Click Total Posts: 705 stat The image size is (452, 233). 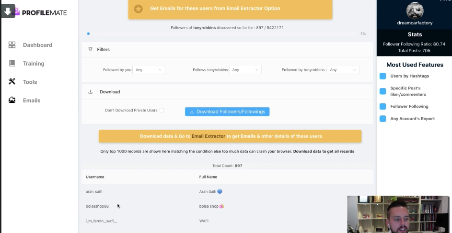(x=414, y=51)
